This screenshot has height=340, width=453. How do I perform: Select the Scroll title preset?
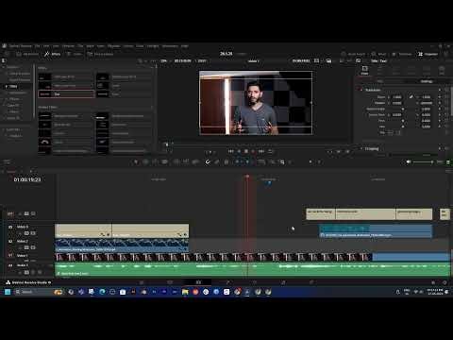point(124,85)
